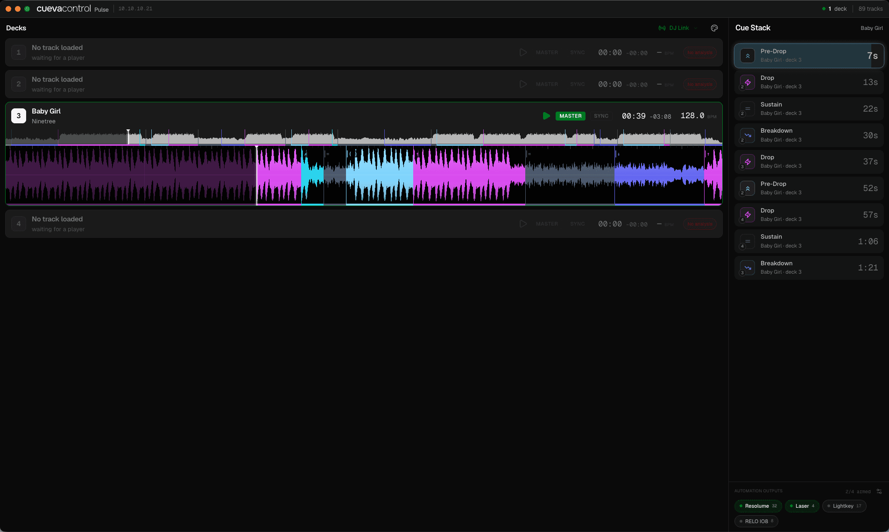
Task: Select the deck 4 number badge
Action: (x=19, y=224)
